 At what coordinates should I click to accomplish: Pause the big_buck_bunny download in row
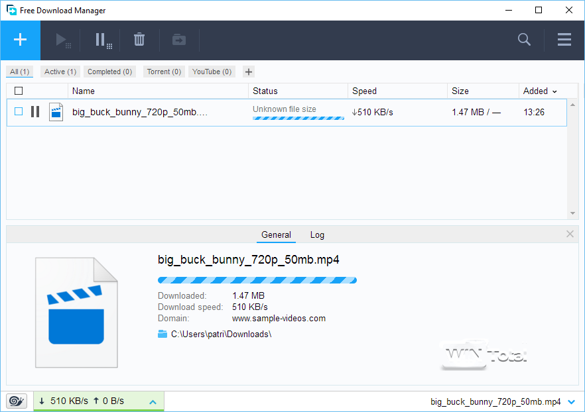35,112
